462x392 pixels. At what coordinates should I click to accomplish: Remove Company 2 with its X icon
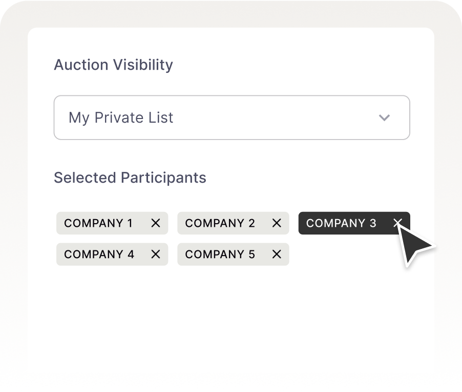click(x=277, y=223)
